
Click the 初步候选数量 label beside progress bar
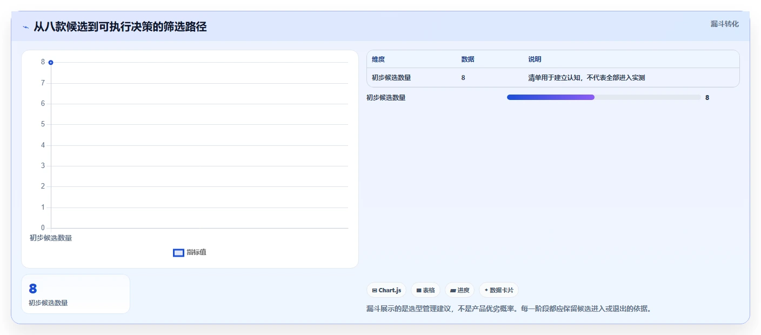click(386, 98)
